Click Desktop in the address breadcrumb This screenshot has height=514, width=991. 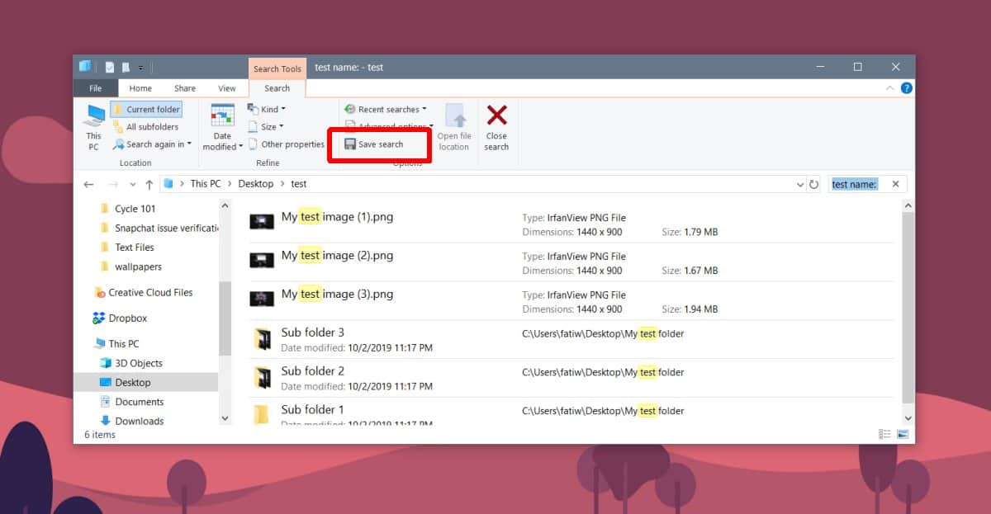pyautogui.click(x=256, y=184)
